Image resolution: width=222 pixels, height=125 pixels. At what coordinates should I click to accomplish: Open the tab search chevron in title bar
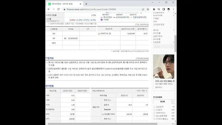[152, 2]
